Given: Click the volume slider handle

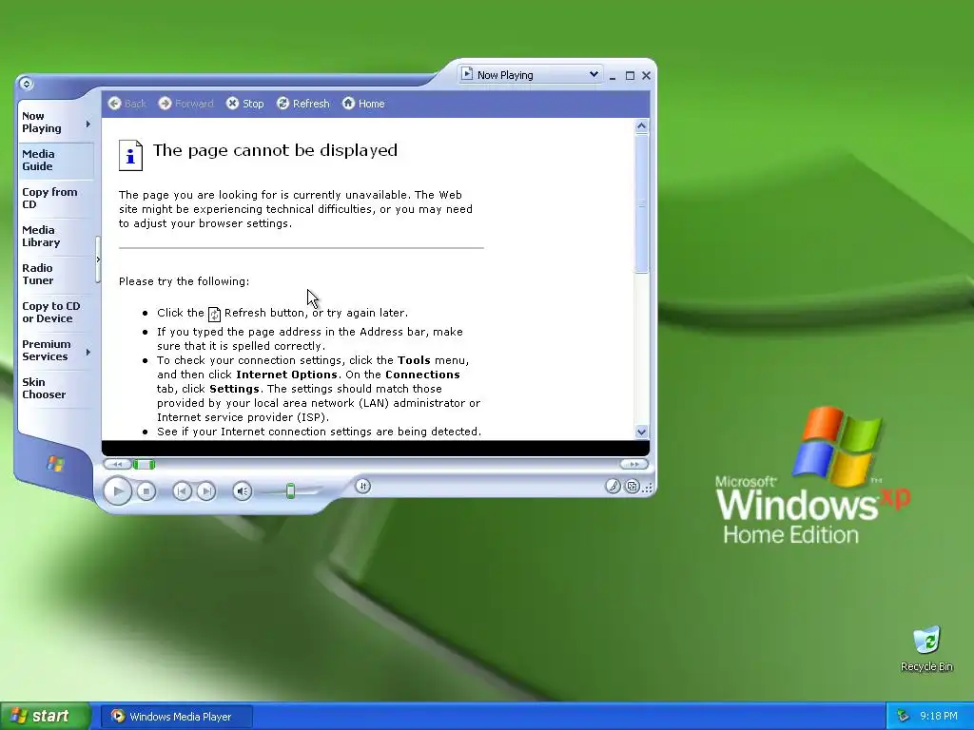Looking at the screenshot, I should tap(290, 491).
